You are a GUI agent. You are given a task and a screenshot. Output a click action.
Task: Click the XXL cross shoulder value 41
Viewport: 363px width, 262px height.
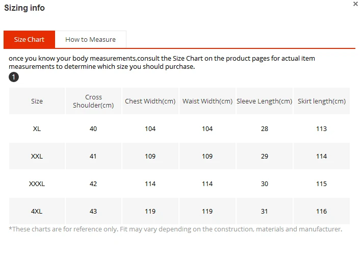click(93, 156)
